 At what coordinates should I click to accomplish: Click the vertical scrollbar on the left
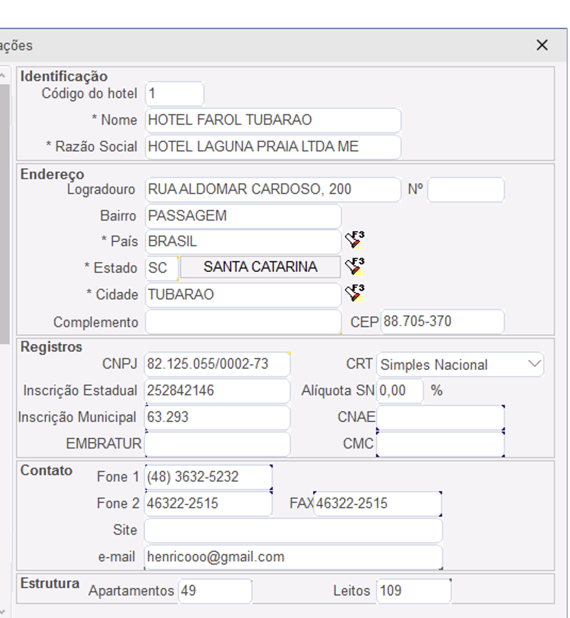(4, 213)
